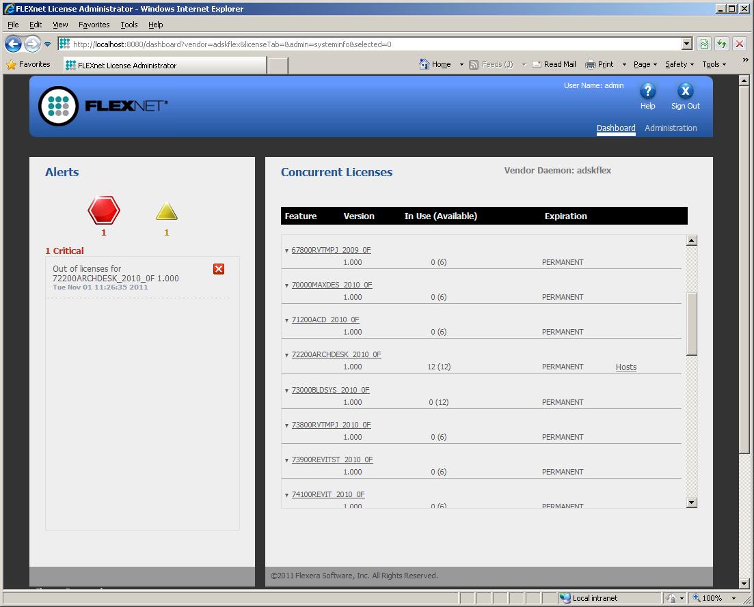The height and width of the screenshot is (607, 754).
Task: Open the Help icon in FLEXnet header
Action: [x=648, y=91]
